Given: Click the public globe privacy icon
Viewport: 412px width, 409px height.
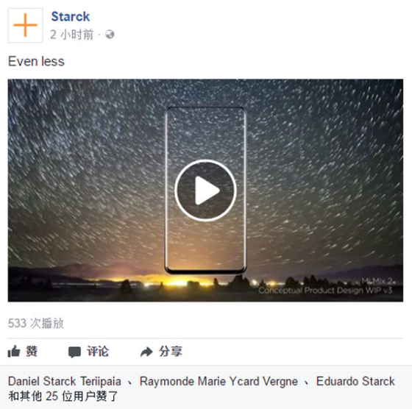Looking at the screenshot, I should click(110, 35).
